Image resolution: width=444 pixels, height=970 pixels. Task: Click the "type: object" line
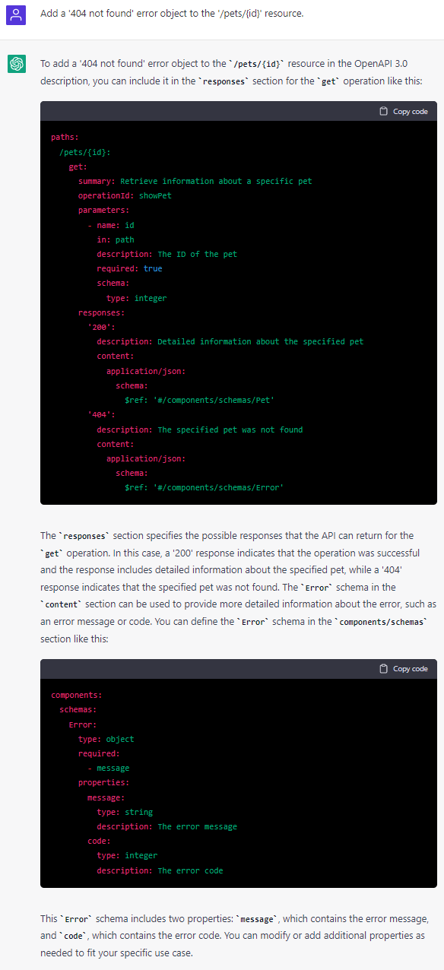point(106,739)
